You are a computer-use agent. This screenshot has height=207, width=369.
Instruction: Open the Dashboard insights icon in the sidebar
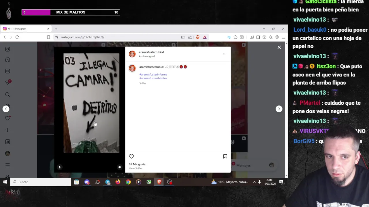[x=7, y=142]
